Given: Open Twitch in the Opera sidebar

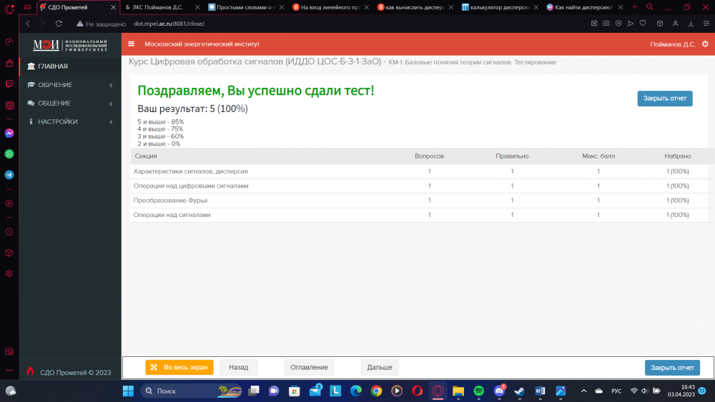Looking at the screenshot, I should (x=9, y=84).
